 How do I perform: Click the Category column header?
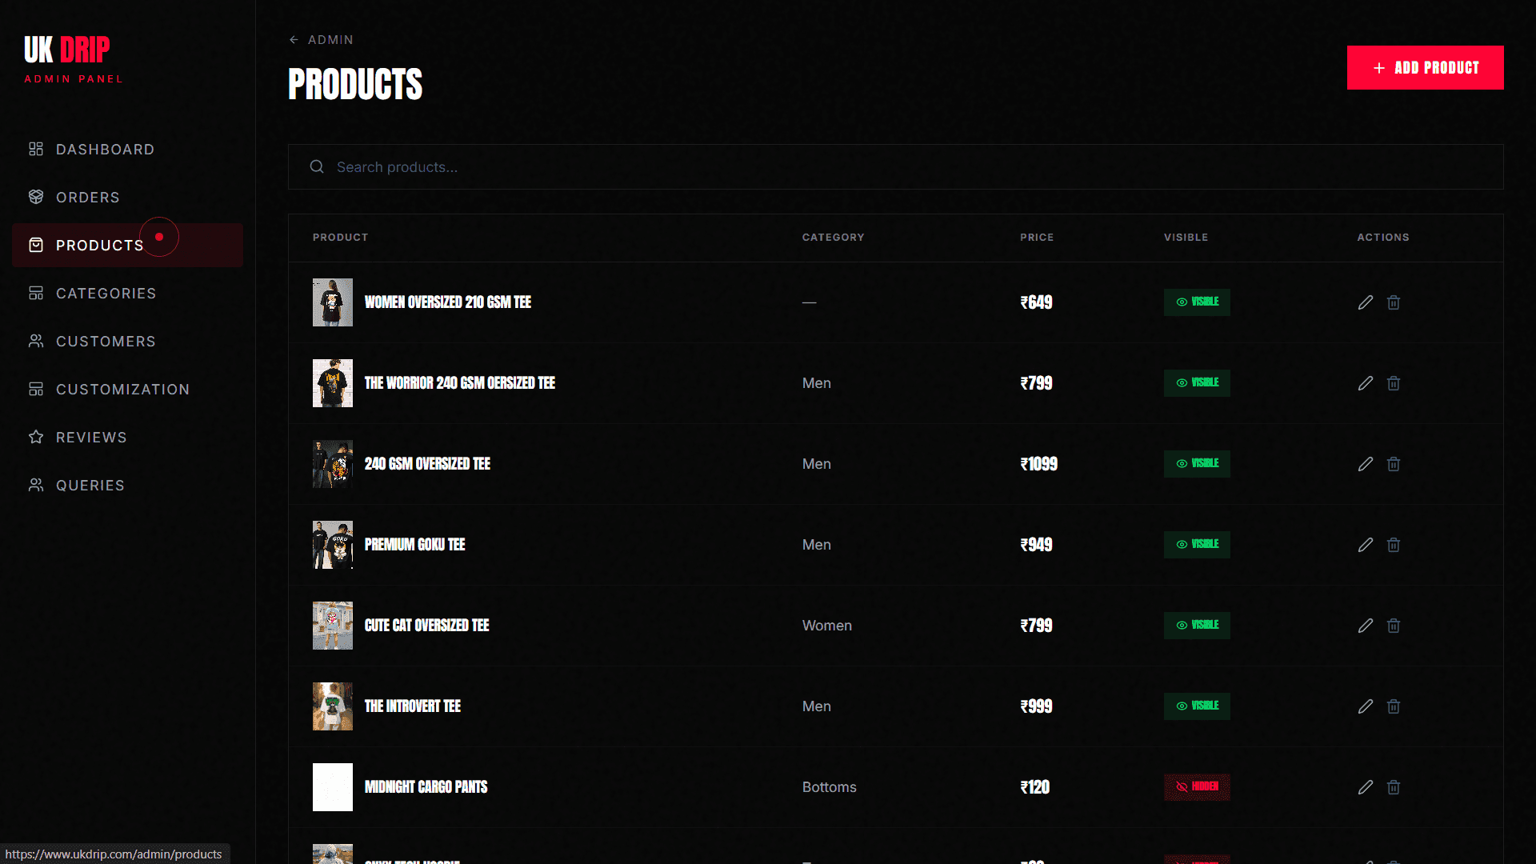pos(834,238)
